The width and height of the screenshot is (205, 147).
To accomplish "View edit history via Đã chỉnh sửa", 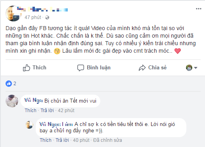I will tap(107, 140).
